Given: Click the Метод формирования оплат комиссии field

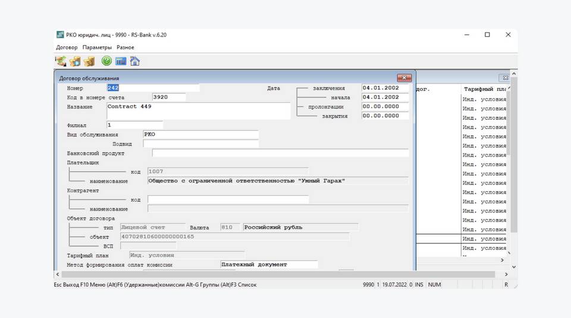Looking at the screenshot, I should pyautogui.click(x=269, y=265).
